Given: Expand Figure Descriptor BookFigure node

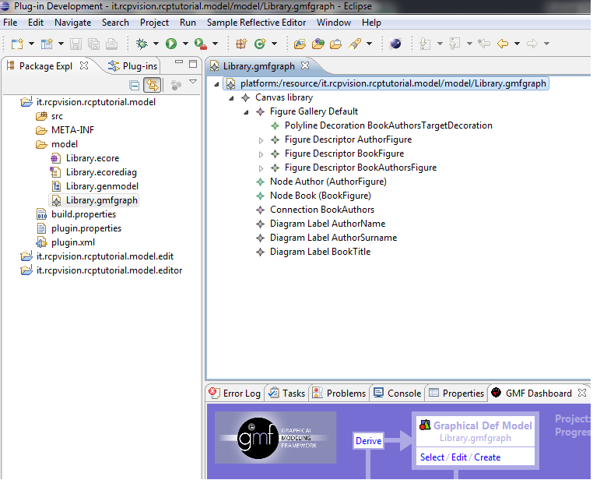Looking at the screenshot, I should [261, 154].
